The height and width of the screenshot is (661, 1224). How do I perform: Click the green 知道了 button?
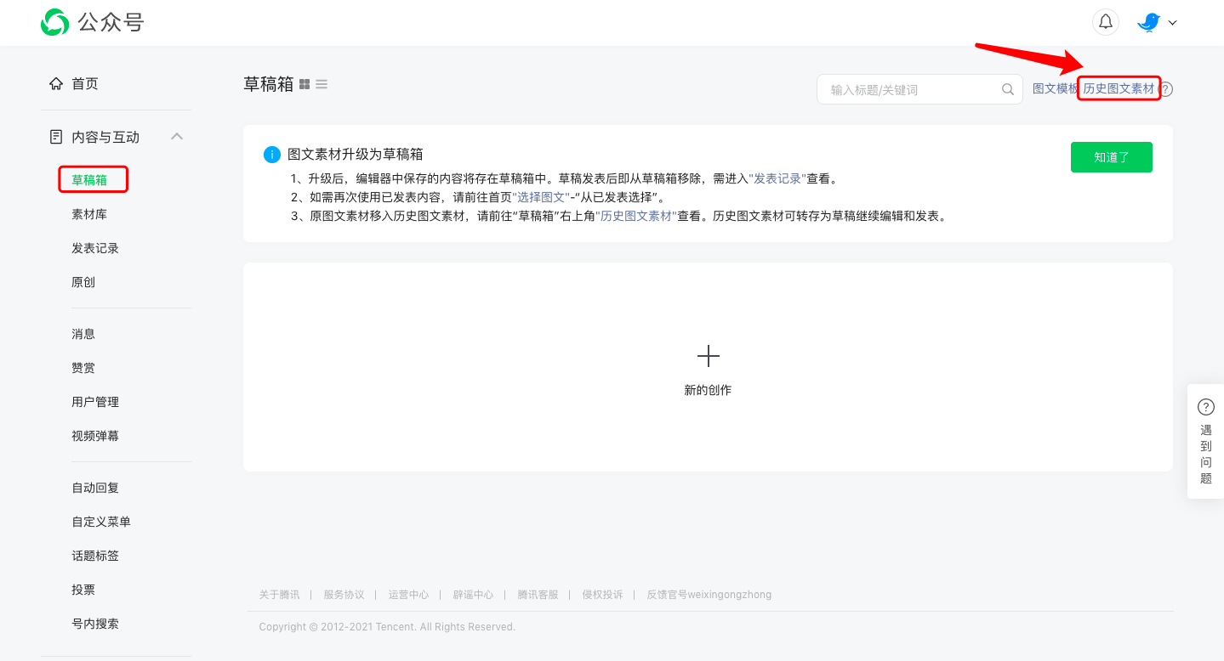pos(1111,157)
